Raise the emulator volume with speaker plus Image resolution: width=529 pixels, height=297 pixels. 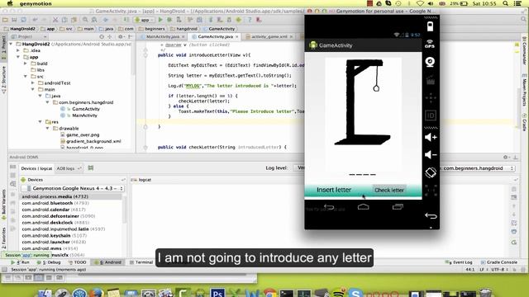pos(431,138)
